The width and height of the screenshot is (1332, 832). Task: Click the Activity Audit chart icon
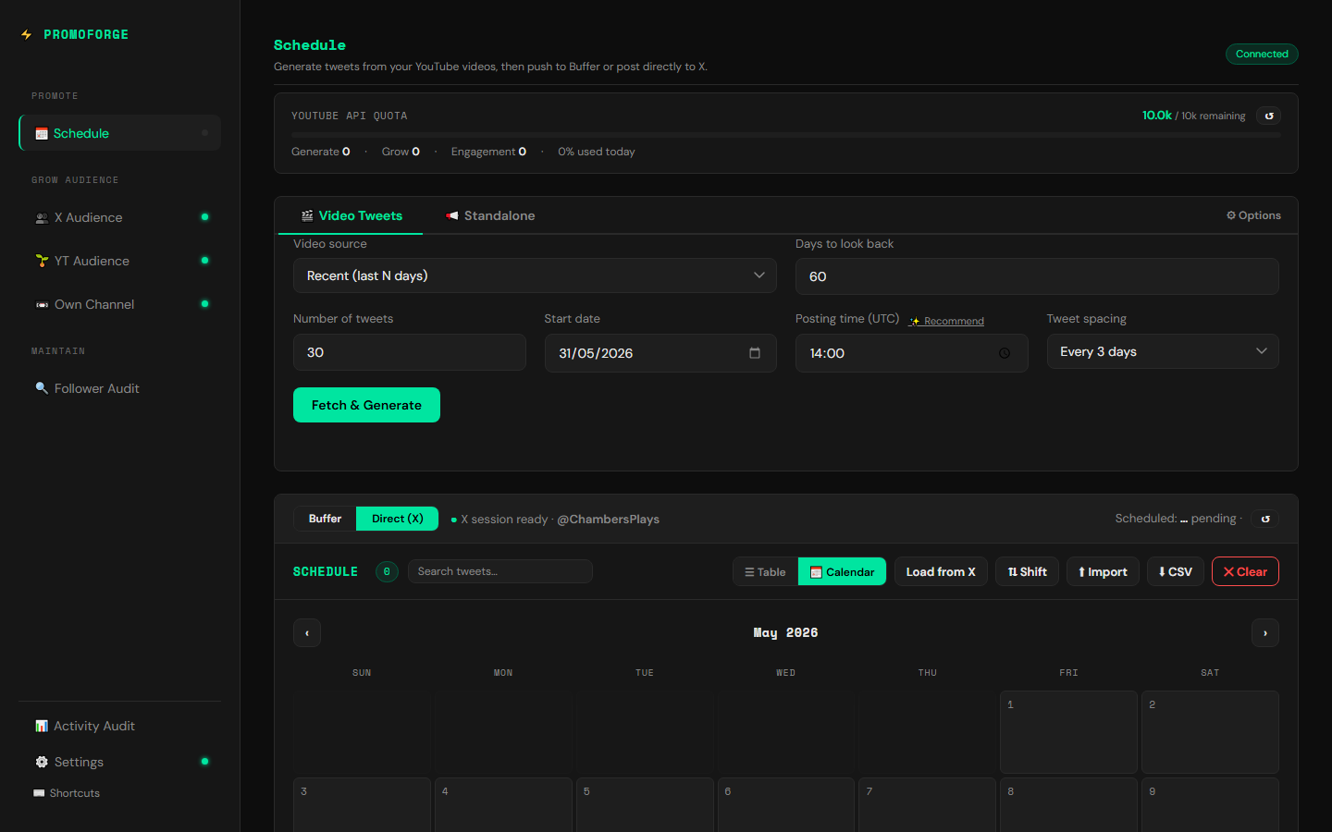[x=42, y=726]
